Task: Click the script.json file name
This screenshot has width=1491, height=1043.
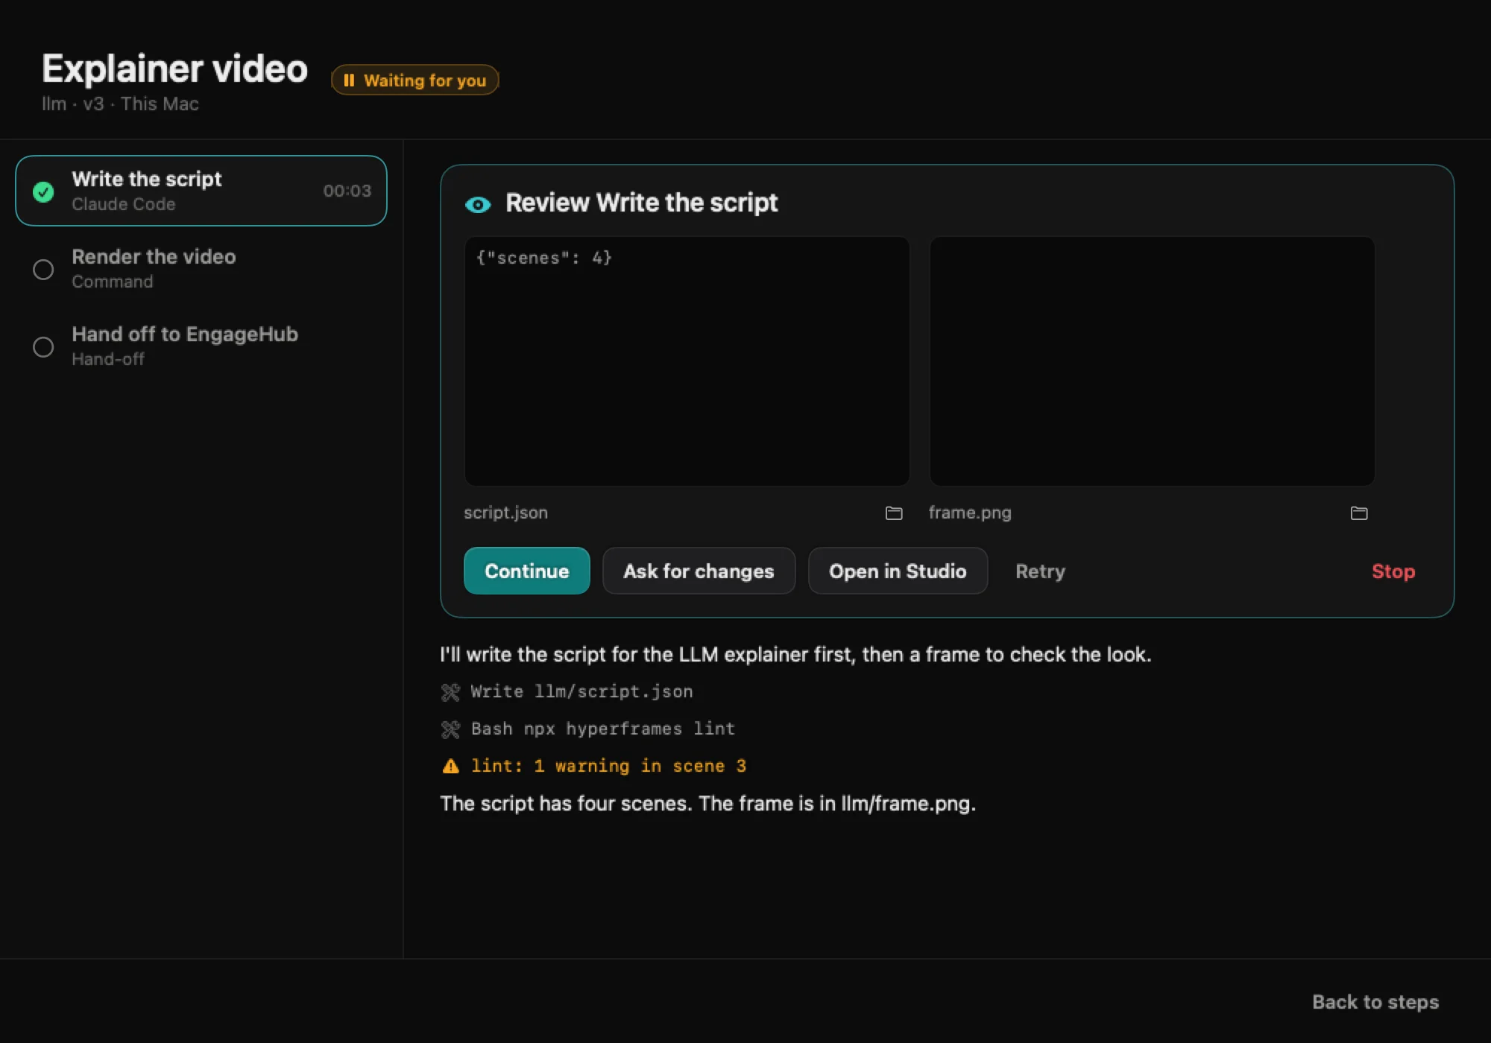Action: coord(505,513)
